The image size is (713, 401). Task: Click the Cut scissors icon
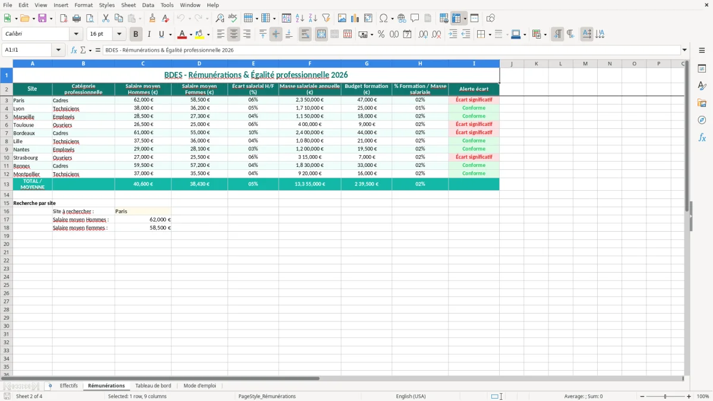[x=106, y=18]
